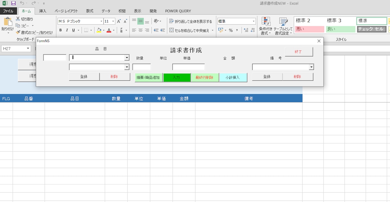The width and height of the screenshot is (390, 202).
Task: Click the Increase Indent icon
Action: coord(163,30)
